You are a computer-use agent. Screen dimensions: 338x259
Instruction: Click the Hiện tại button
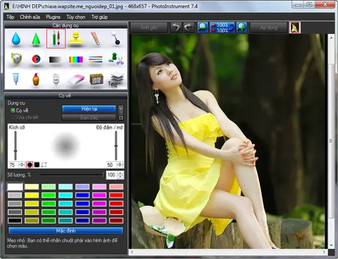click(x=89, y=109)
